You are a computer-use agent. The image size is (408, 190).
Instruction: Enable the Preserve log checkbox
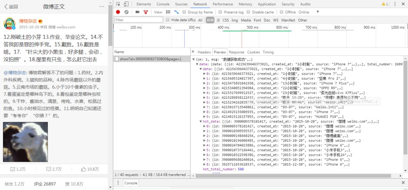220,12
